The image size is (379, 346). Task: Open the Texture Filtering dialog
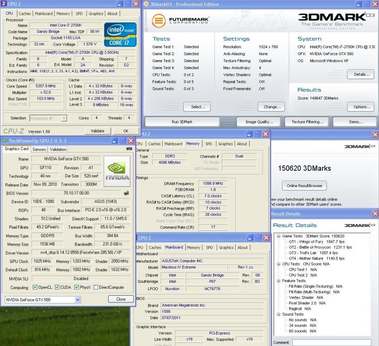coord(307,122)
